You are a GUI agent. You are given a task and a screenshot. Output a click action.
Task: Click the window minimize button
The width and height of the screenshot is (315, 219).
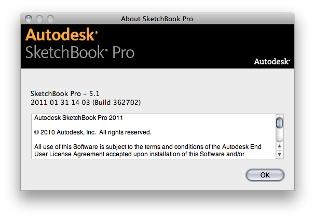pos(40,19)
